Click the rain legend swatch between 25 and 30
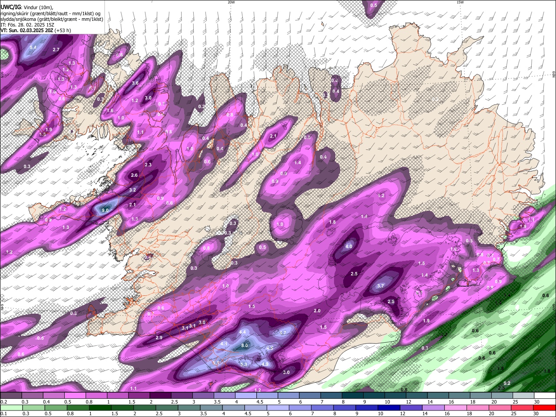The image size is (556, 417). tap(522, 407)
